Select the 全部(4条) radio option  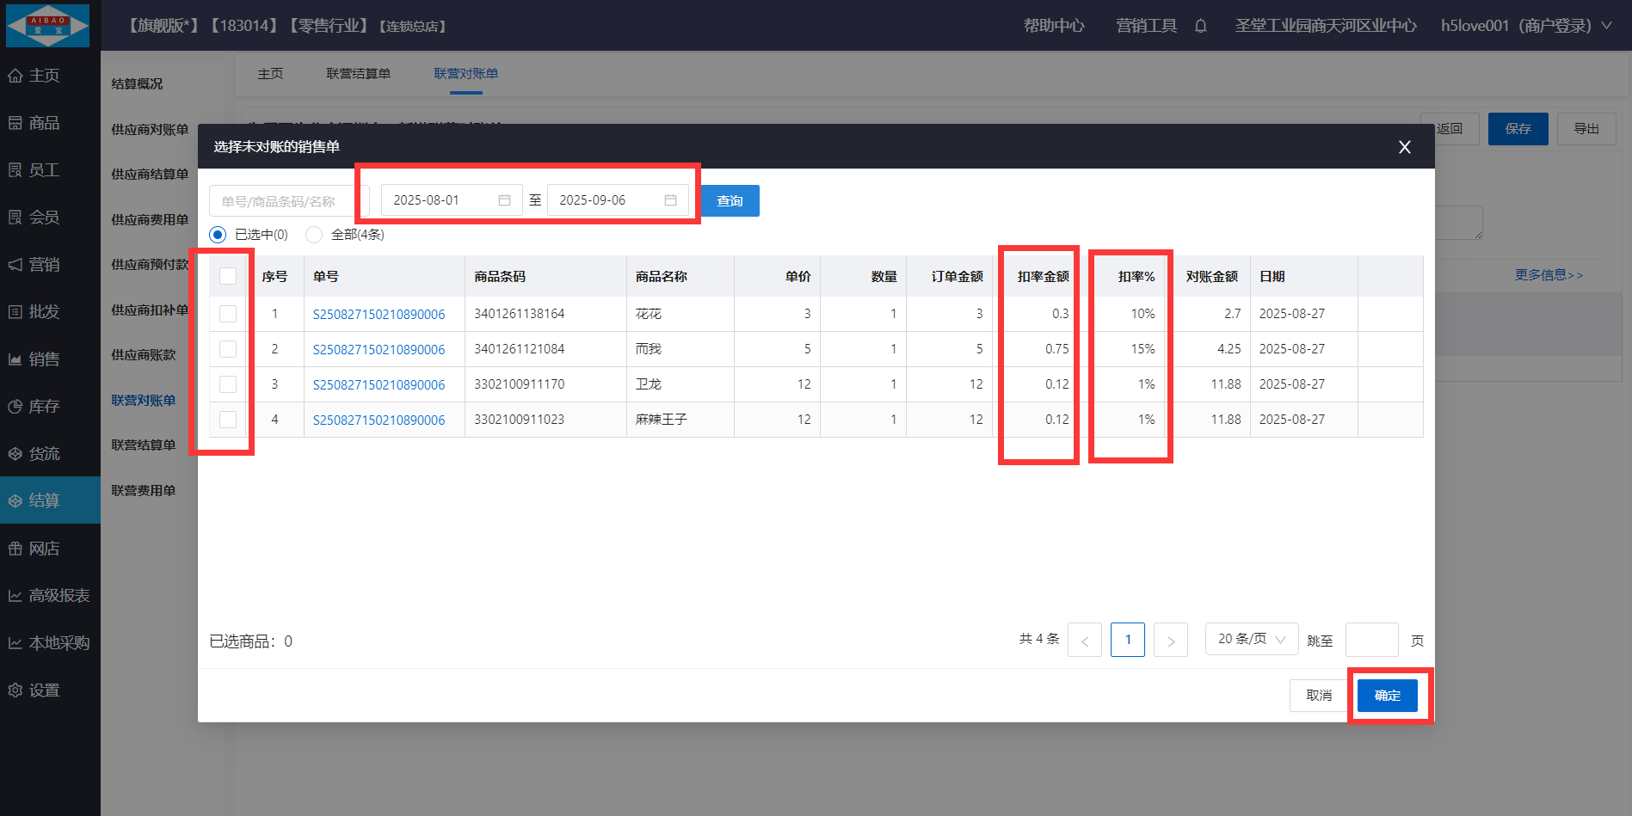314,235
